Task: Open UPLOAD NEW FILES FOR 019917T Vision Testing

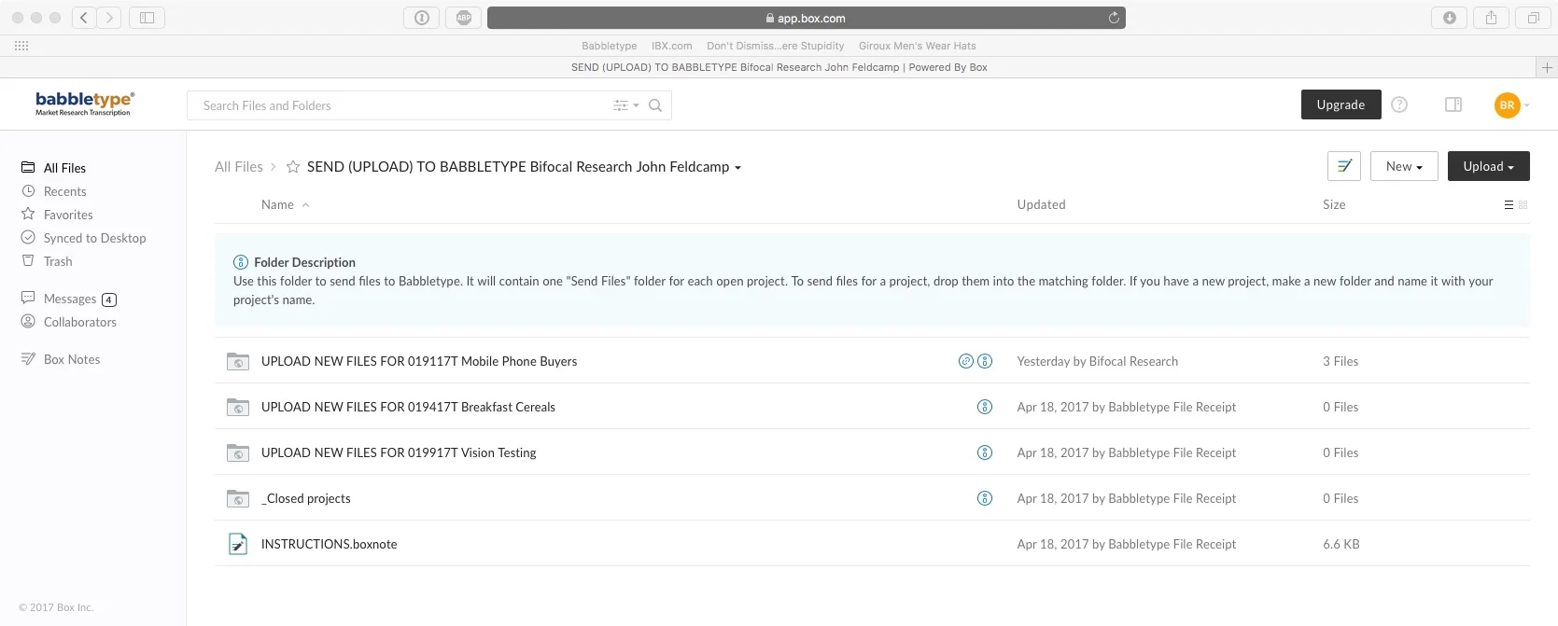Action: 399,452
